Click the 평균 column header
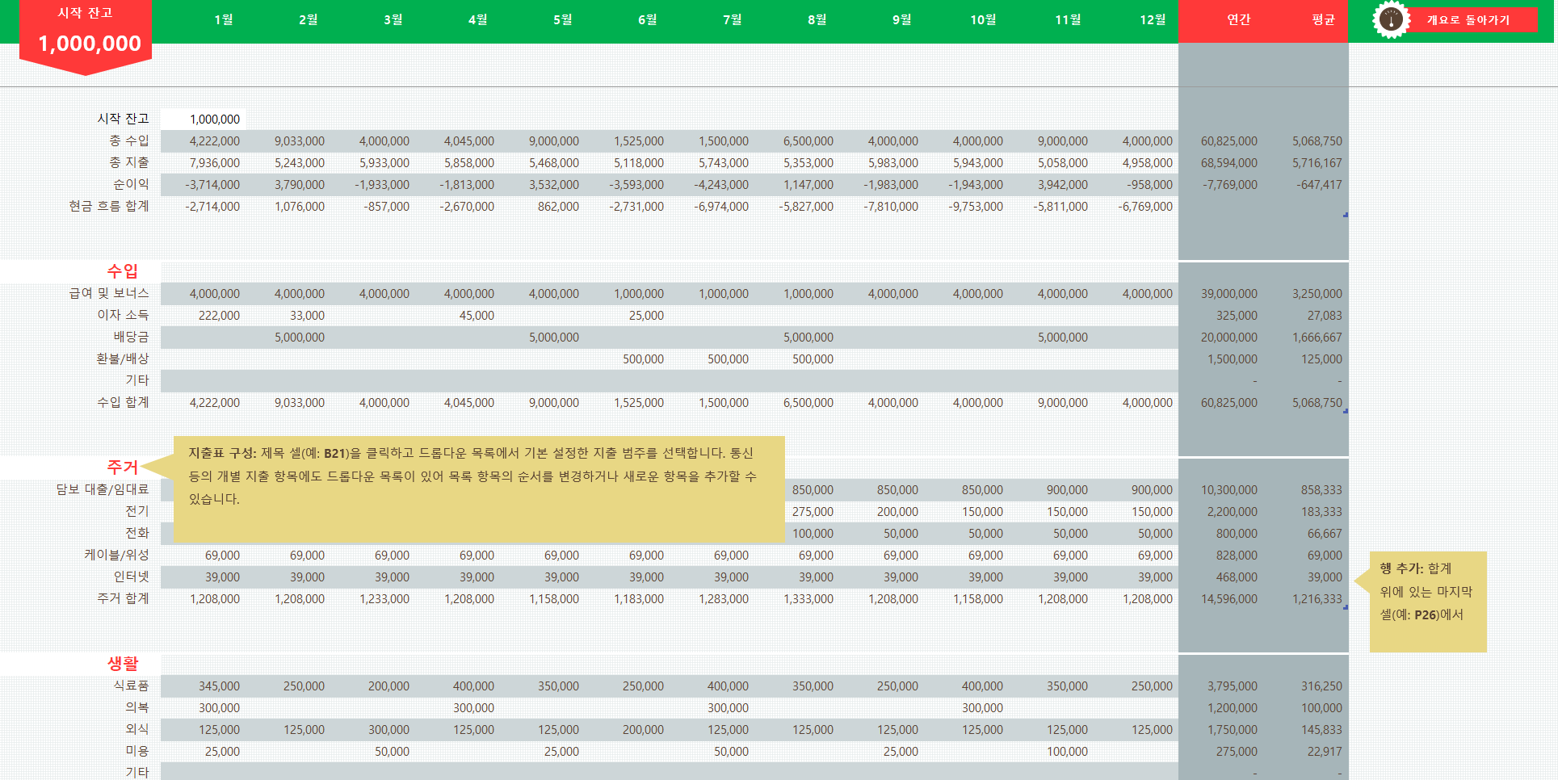Screen dimensions: 1558x780 pos(1324,19)
